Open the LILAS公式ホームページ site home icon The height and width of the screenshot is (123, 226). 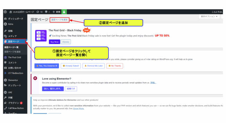point(11,12)
